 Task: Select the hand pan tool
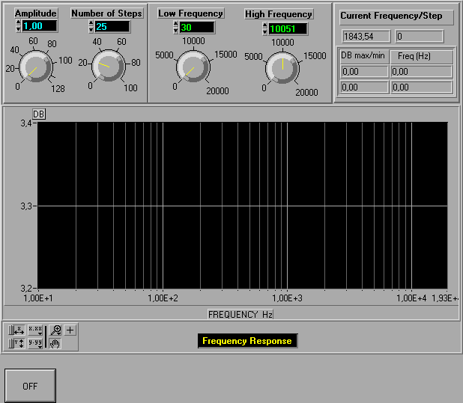tap(55, 343)
